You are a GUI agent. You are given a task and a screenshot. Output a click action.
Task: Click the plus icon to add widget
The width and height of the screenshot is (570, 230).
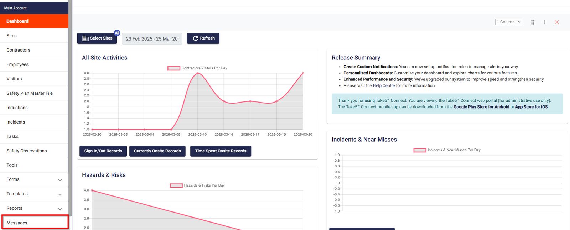pyautogui.click(x=545, y=22)
